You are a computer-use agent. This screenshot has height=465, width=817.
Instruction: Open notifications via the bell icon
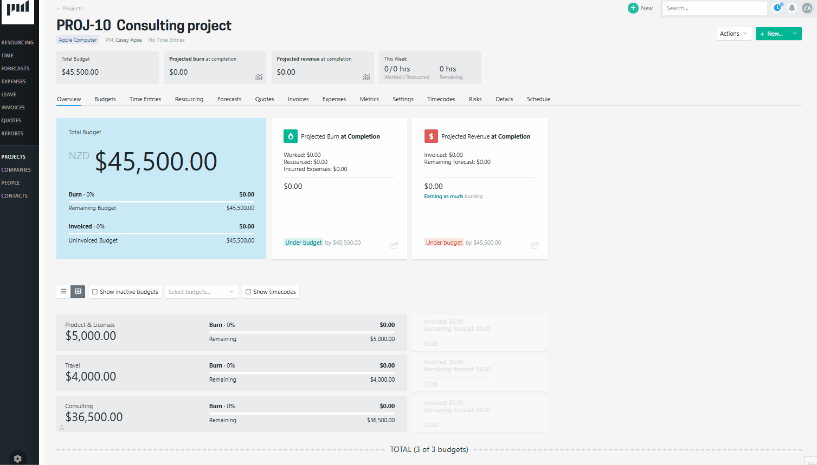pyautogui.click(x=792, y=8)
